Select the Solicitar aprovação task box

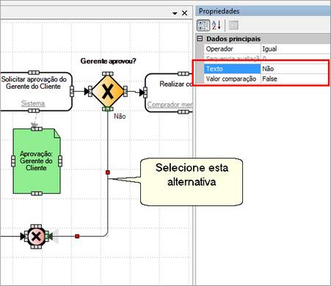point(34,92)
